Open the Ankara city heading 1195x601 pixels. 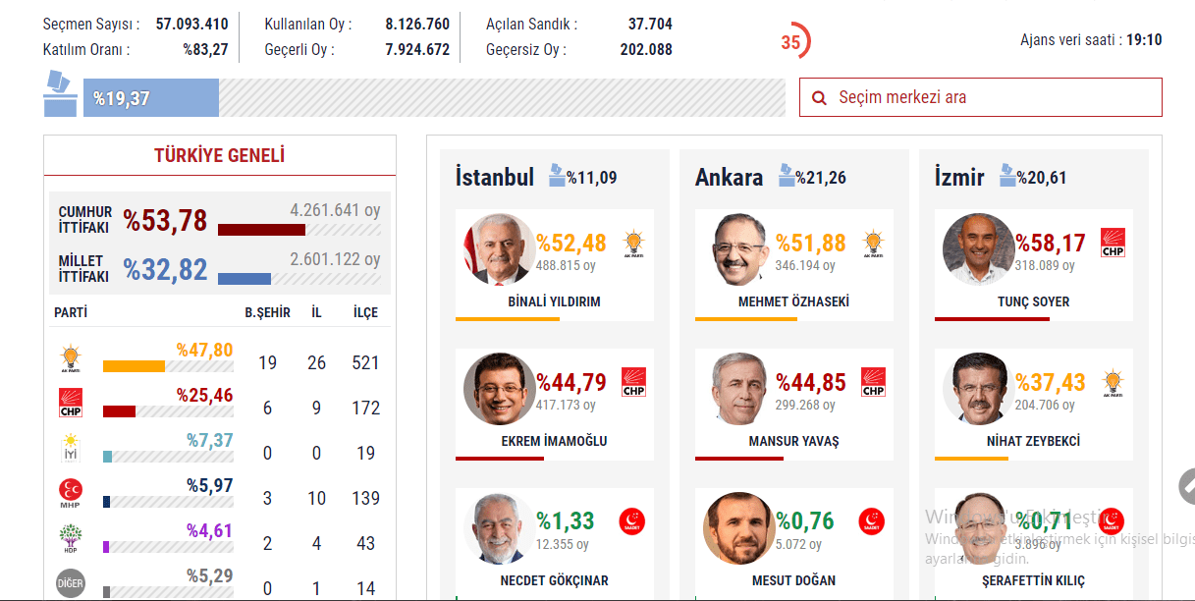pyautogui.click(x=729, y=178)
